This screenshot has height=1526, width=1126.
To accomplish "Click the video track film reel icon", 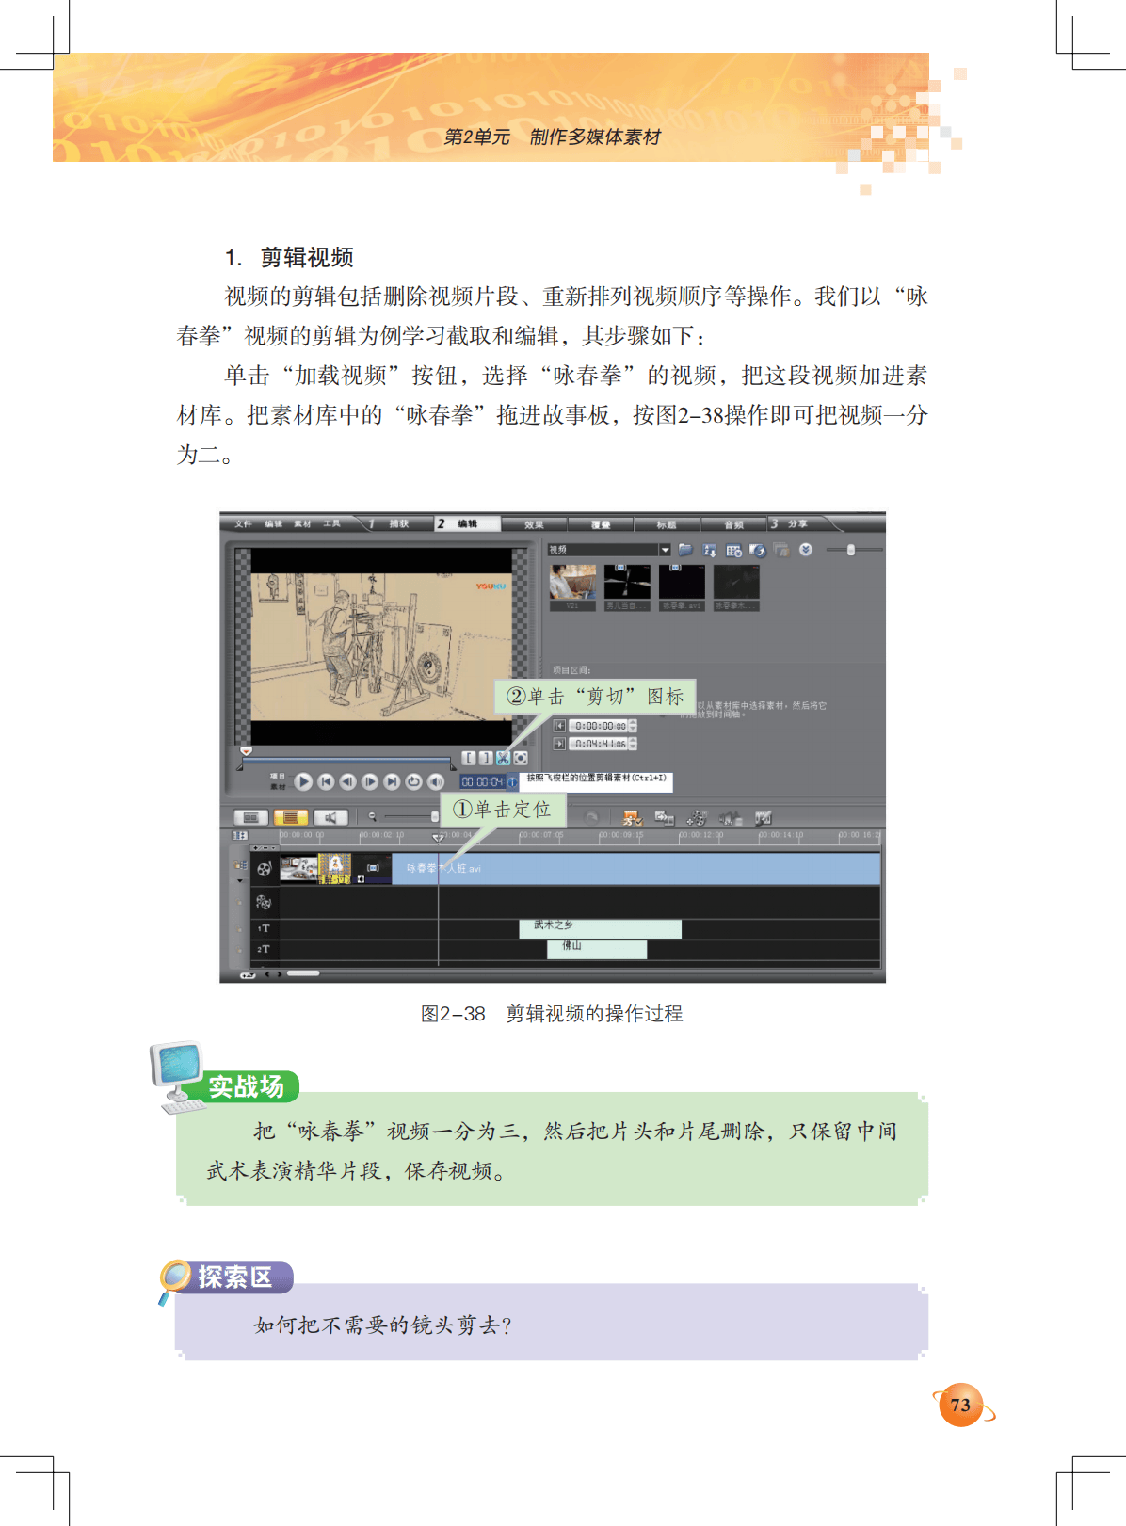I will [x=265, y=869].
